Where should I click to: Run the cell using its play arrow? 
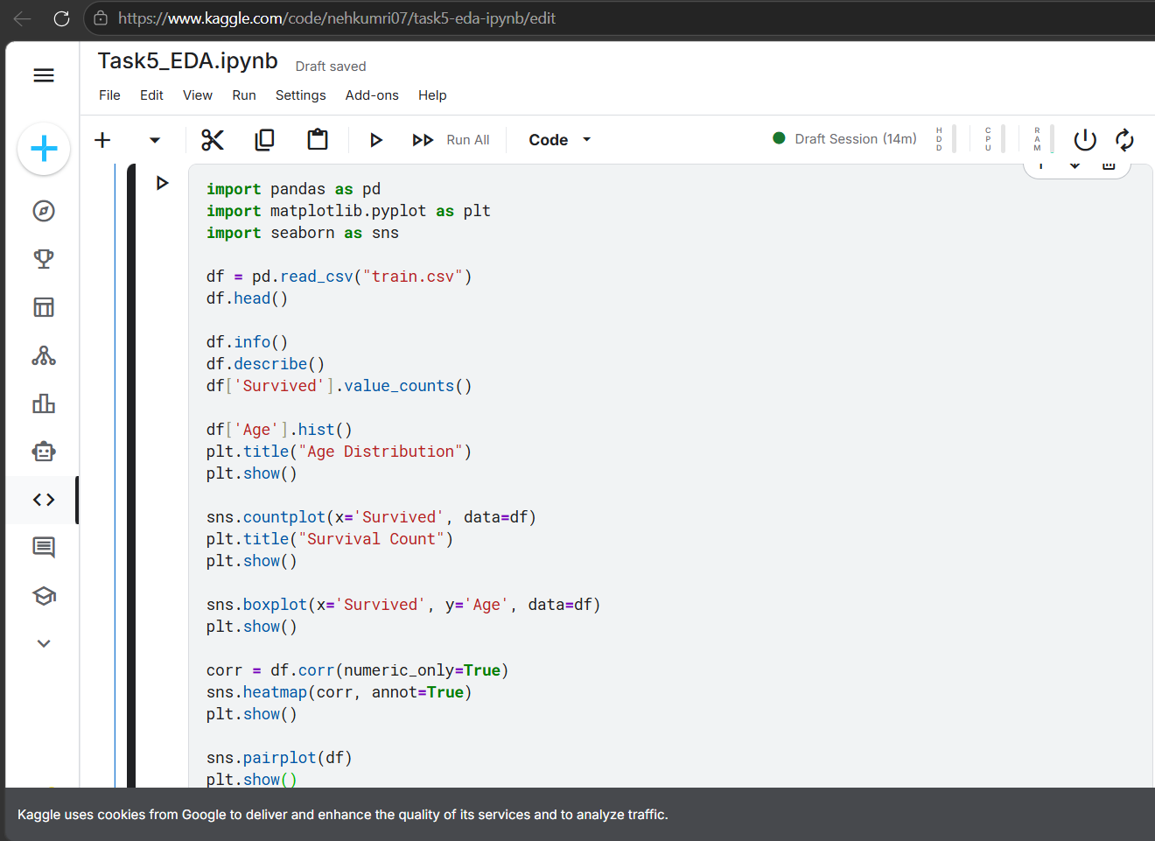(162, 183)
